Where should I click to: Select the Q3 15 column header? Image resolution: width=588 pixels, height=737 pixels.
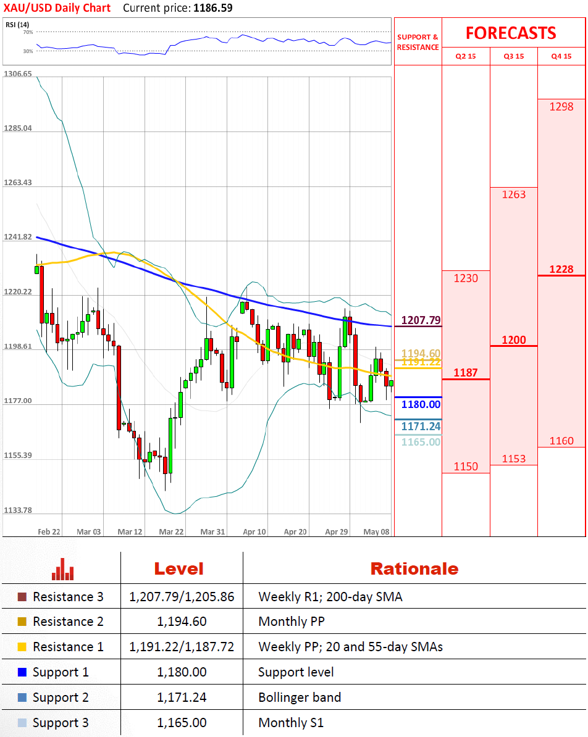pyautogui.click(x=514, y=56)
